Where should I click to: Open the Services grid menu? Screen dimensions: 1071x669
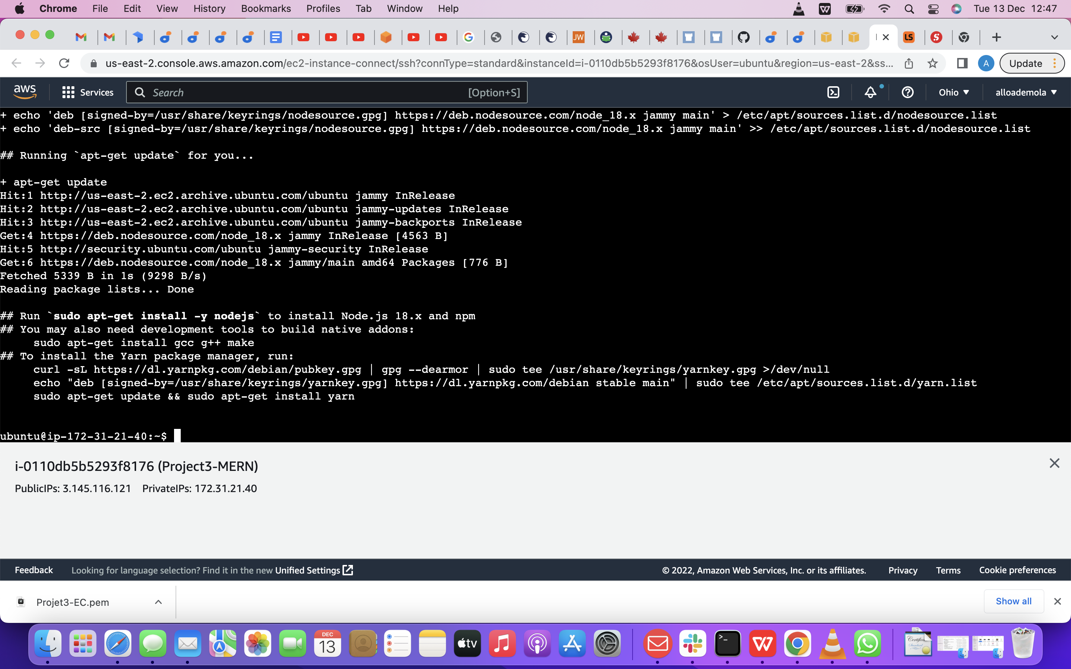point(88,93)
